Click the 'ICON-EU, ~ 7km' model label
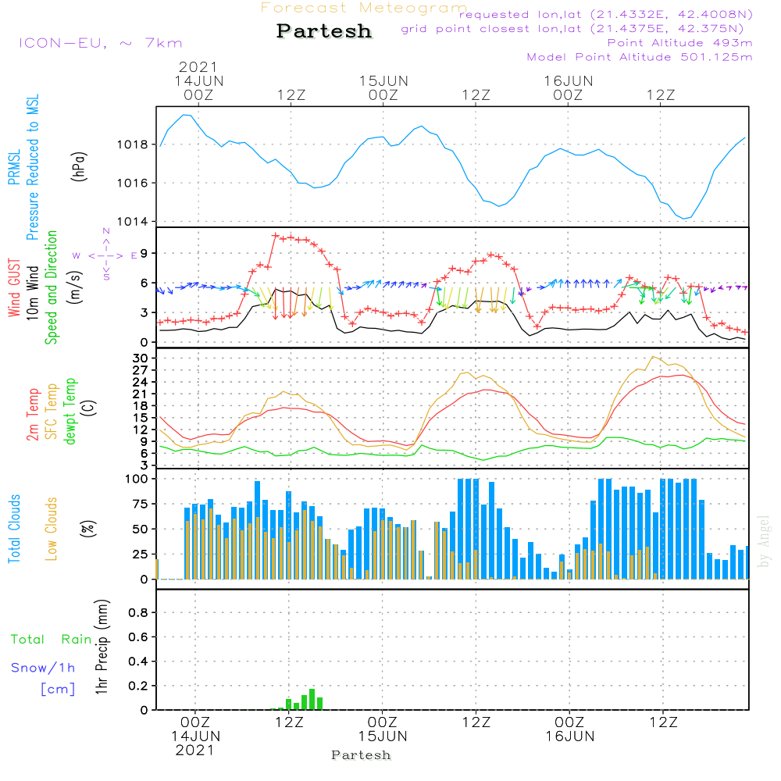 (101, 43)
